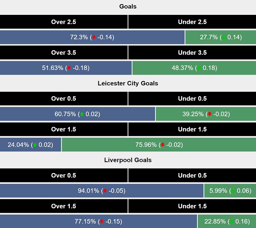This screenshot has height=228, width=256.
Task: Click red down arrow beside 72.3%
Action: click(x=94, y=37)
